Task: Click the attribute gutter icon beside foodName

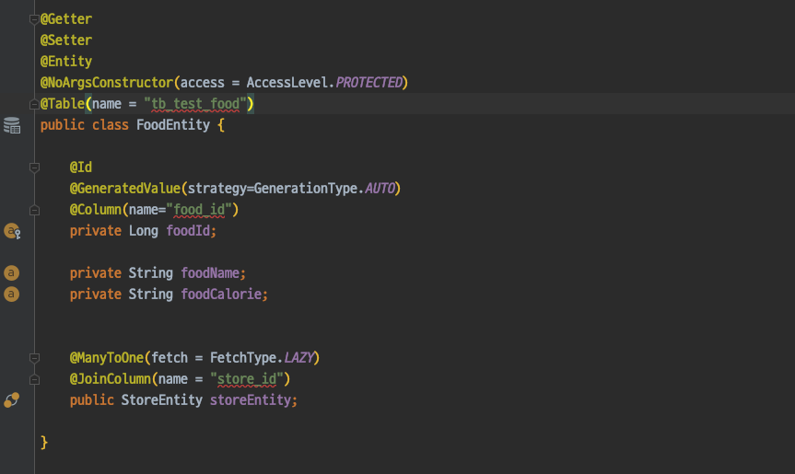Action: (12, 273)
